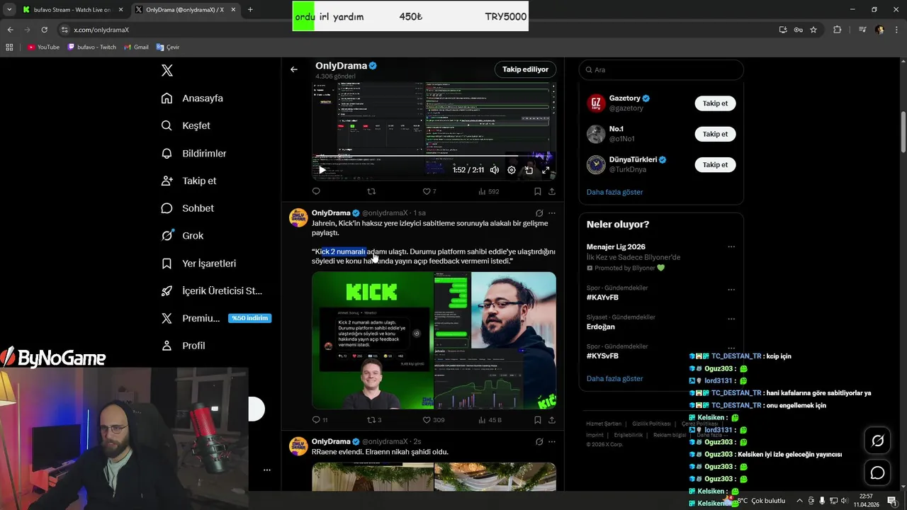
Task: Open a new browser tab
Action: tap(250, 10)
